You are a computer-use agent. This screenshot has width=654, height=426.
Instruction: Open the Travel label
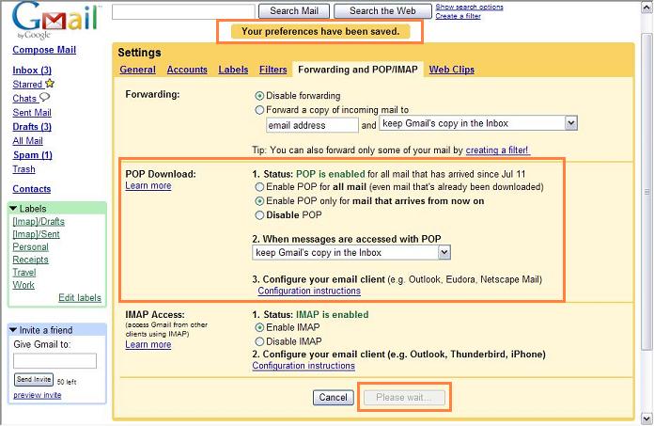tap(24, 273)
